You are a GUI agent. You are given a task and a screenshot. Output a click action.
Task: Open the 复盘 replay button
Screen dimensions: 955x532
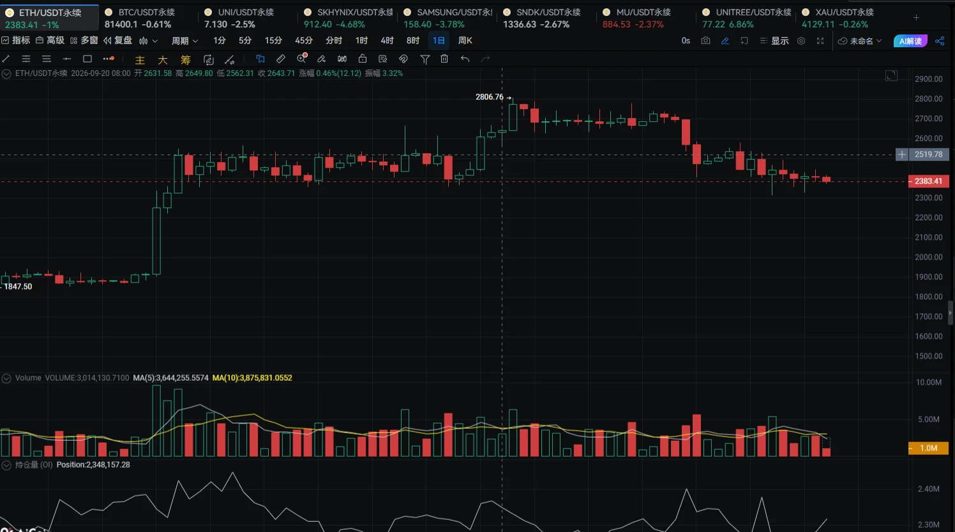[x=117, y=40]
